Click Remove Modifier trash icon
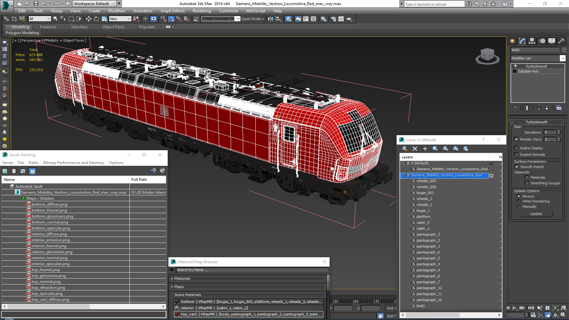The image size is (569, 320). tap(547, 108)
